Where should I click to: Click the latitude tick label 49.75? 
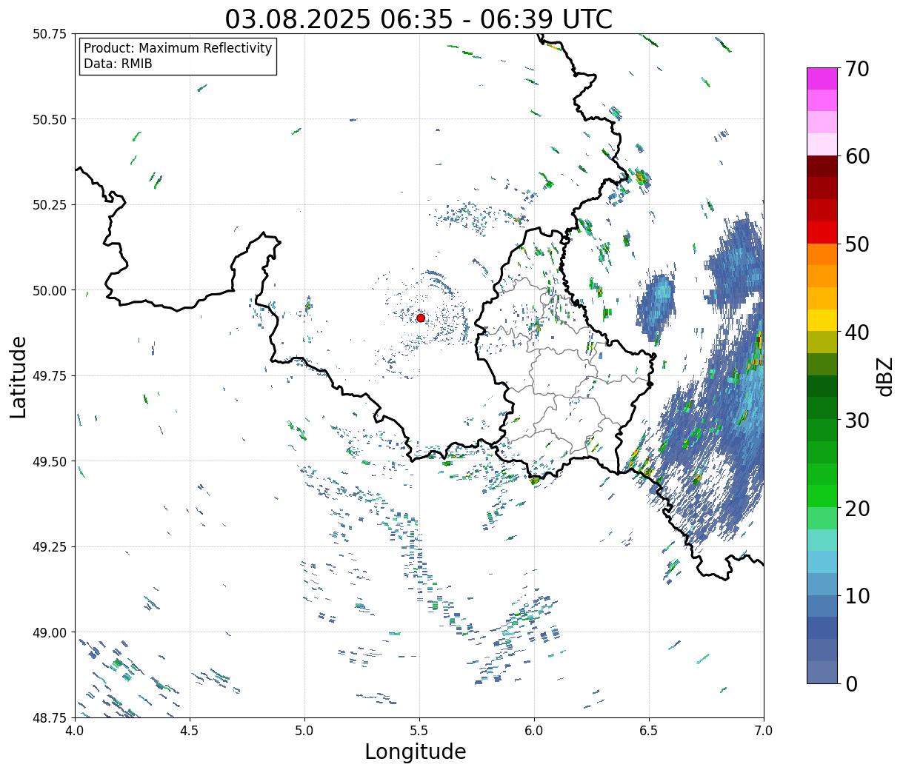(x=50, y=376)
